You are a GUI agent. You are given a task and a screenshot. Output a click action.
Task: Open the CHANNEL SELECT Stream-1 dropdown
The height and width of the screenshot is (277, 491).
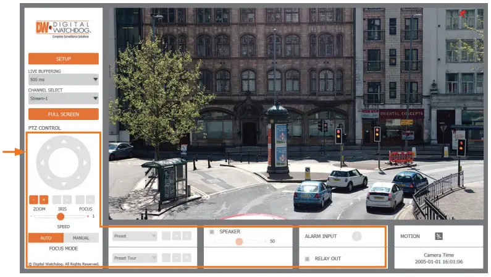click(x=64, y=98)
